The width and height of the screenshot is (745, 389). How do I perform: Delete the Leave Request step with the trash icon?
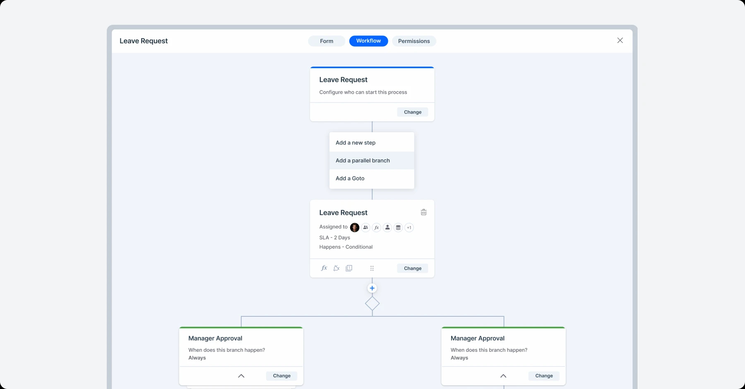(423, 212)
